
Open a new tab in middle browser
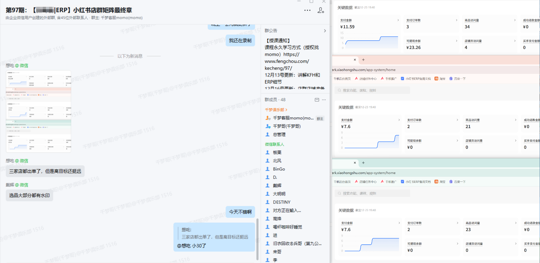(363, 60)
